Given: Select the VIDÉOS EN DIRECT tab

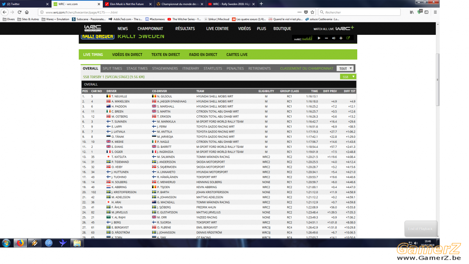Looking at the screenshot, I should click(x=127, y=55).
